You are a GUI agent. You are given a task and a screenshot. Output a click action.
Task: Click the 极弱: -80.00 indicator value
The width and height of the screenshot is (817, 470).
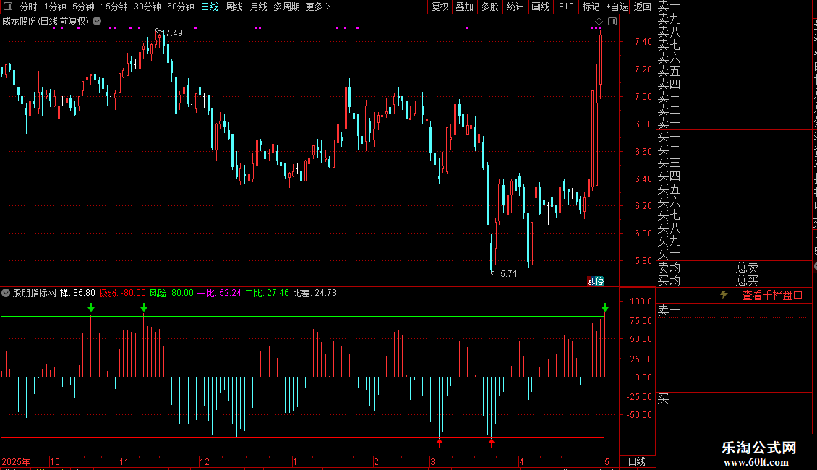(122, 293)
